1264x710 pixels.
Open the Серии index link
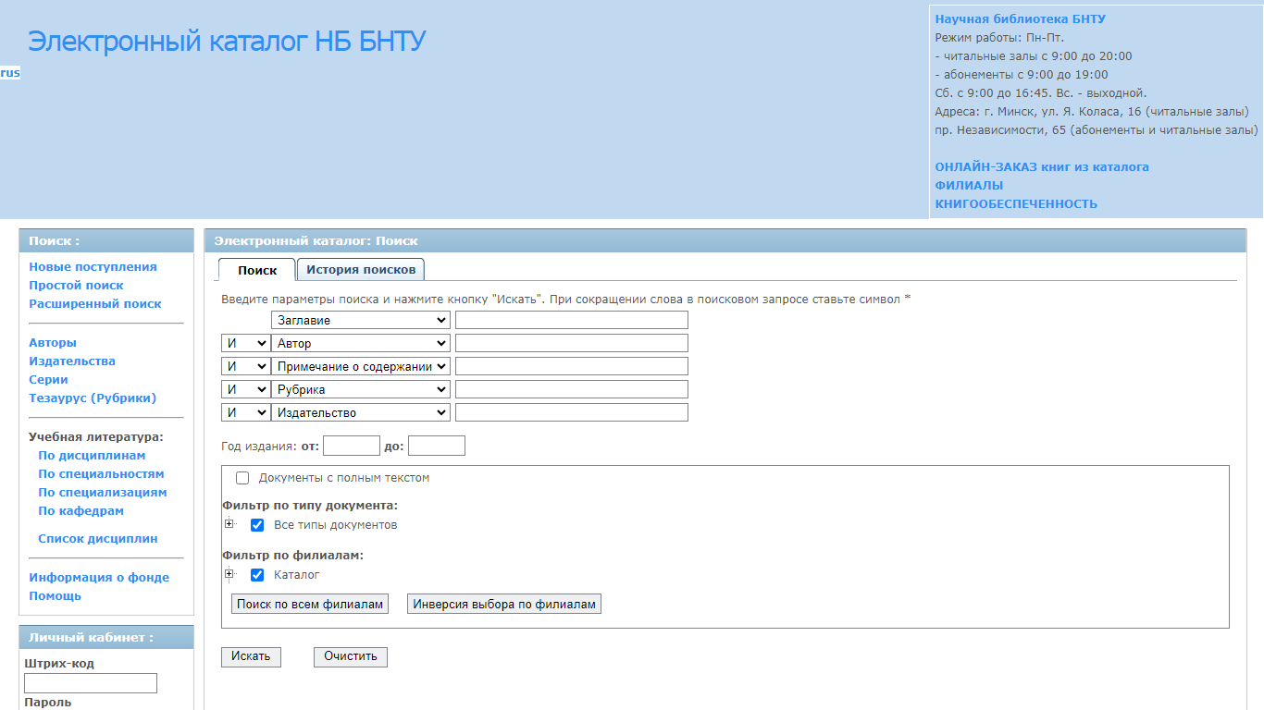coord(48,380)
